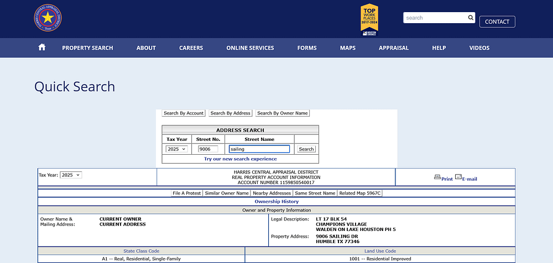Click Nearby Addresses button
Screen dimensions: 553x263
click(272, 193)
